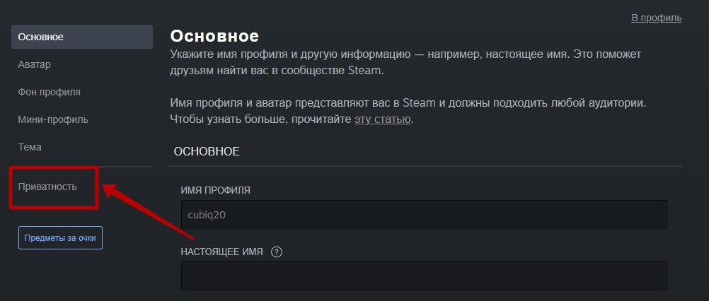Click the red arrow pointing to Приватность

[149, 211]
